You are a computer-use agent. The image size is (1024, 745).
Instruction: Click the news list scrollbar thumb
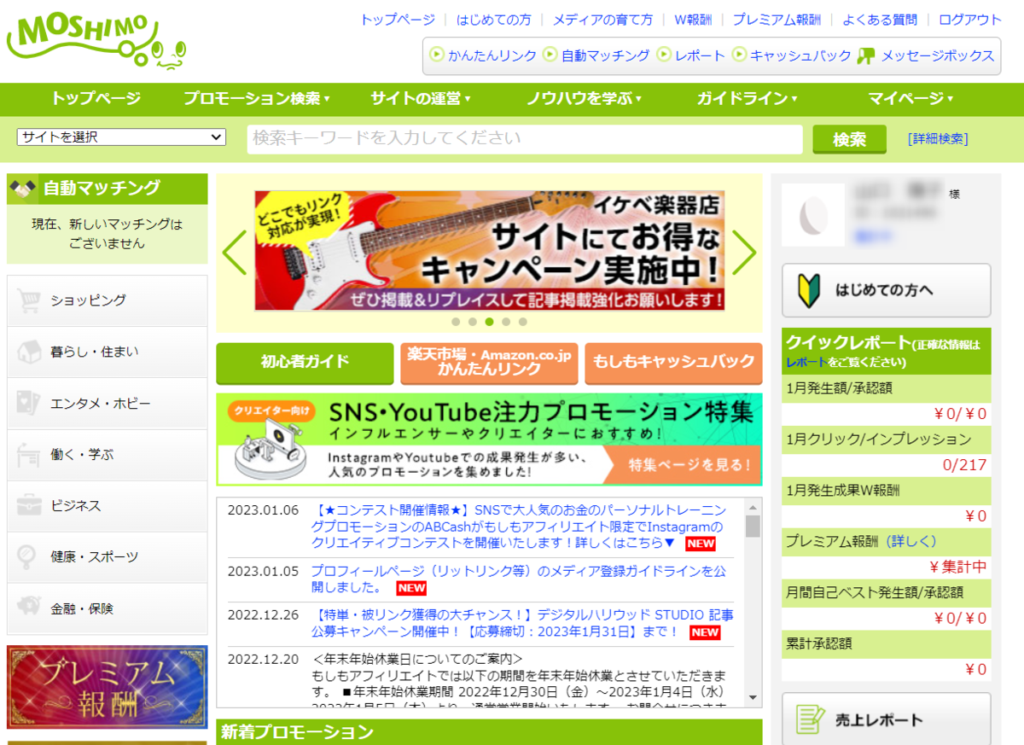753,526
